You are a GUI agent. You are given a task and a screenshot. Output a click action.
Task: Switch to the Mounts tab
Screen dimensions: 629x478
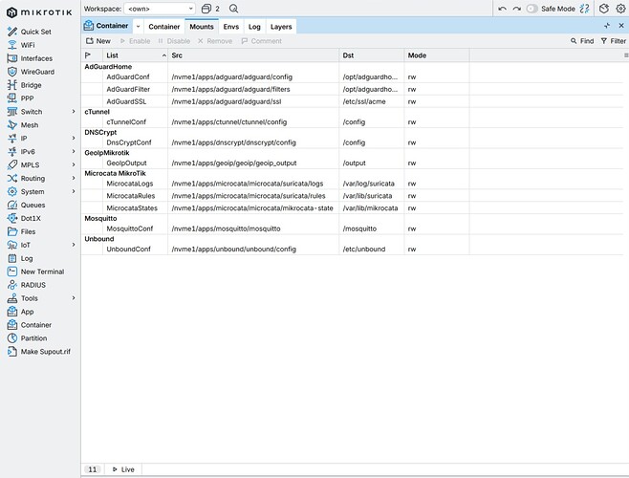pyautogui.click(x=202, y=27)
